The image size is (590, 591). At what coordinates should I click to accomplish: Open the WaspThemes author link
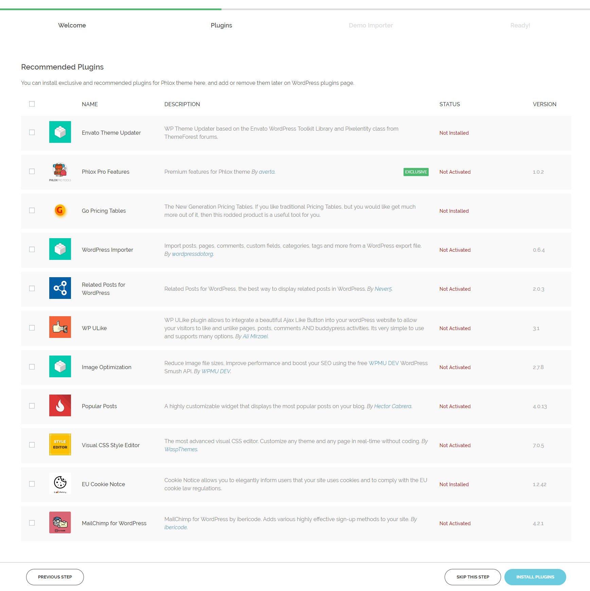tap(181, 450)
